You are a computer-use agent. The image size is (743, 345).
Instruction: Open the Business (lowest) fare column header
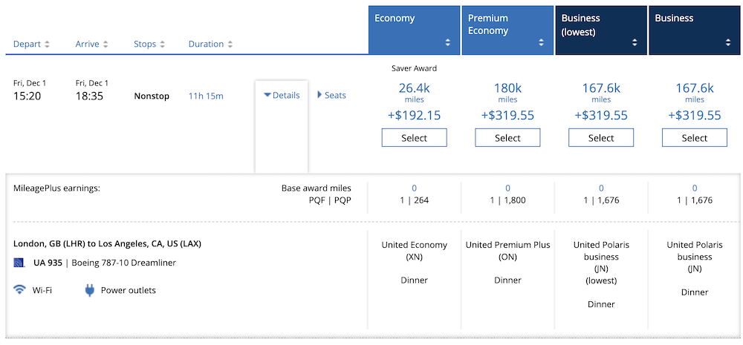tap(601, 30)
